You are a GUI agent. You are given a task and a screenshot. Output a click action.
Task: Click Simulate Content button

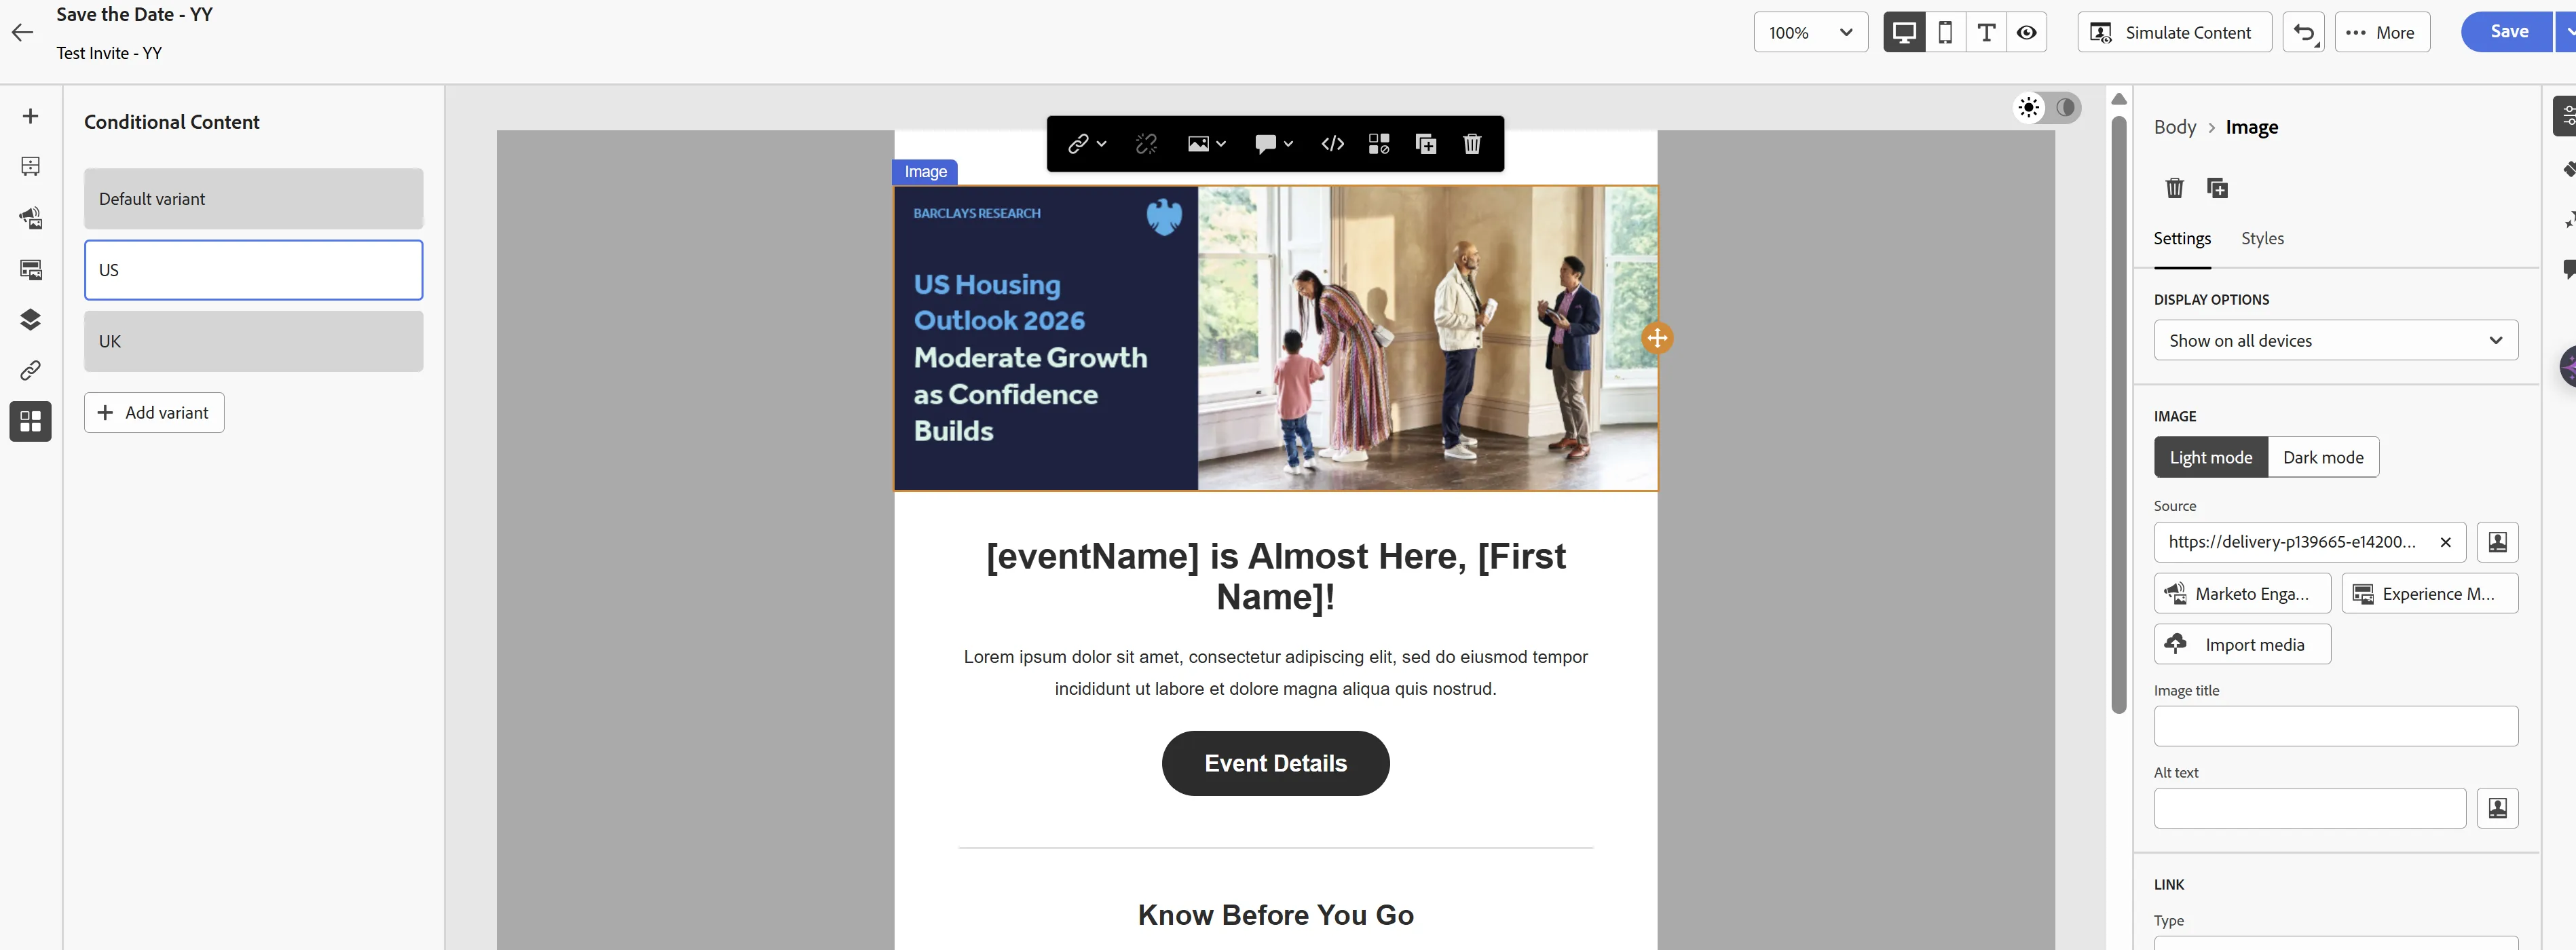click(2174, 32)
